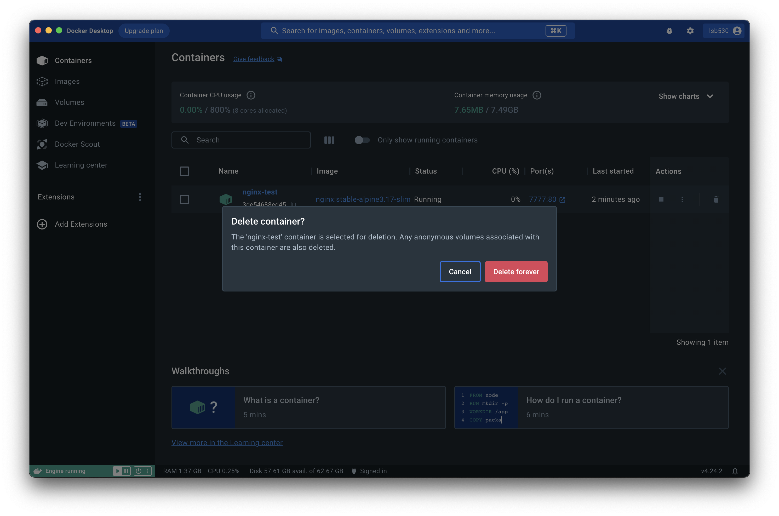The image size is (779, 516).
Task: Stop the nginx-test container via the stop icon
Action: click(x=661, y=199)
